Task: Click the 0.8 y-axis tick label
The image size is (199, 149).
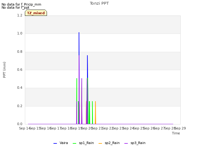Action: [x=20, y=52]
